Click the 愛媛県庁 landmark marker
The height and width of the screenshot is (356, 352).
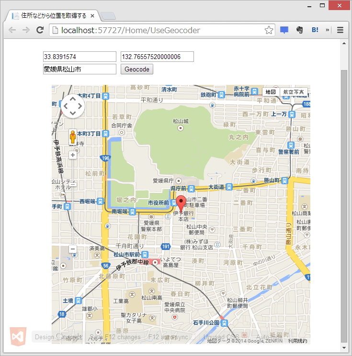tap(179, 181)
